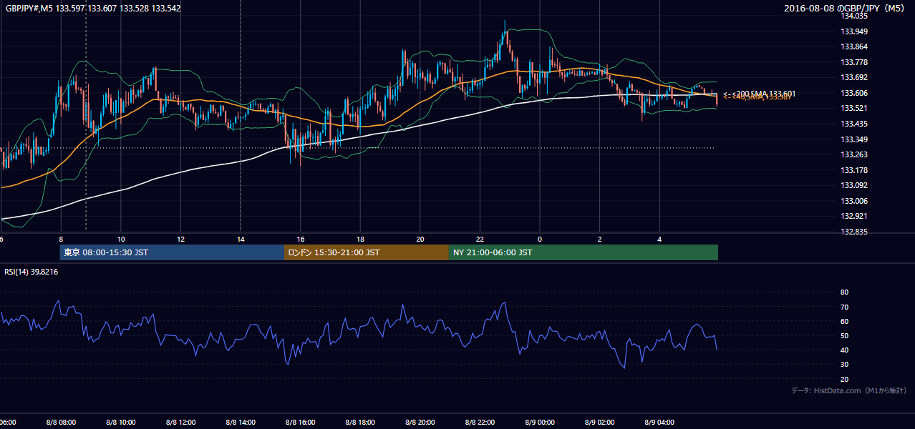The image size is (915, 429).
Task: Click the 8/8 12:00 date axis label
Action: pyautogui.click(x=180, y=423)
